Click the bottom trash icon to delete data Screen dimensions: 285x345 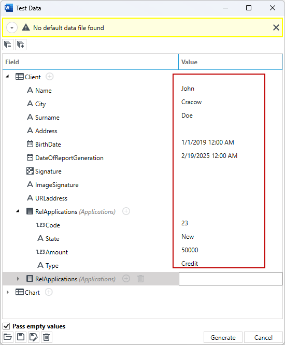pyautogui.click(x=47, y=337)
